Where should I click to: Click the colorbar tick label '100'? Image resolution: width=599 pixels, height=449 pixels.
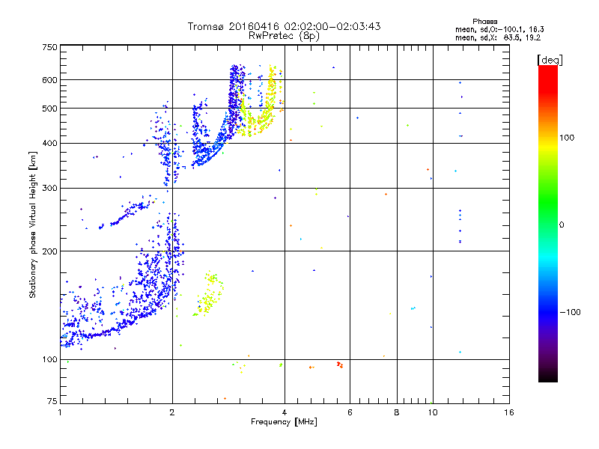click(x=567, y=138)
